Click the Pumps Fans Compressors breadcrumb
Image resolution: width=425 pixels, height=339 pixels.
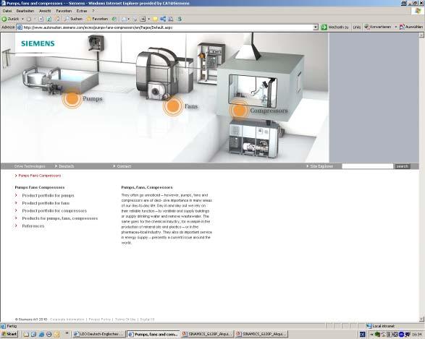click(x=40, y=176)
